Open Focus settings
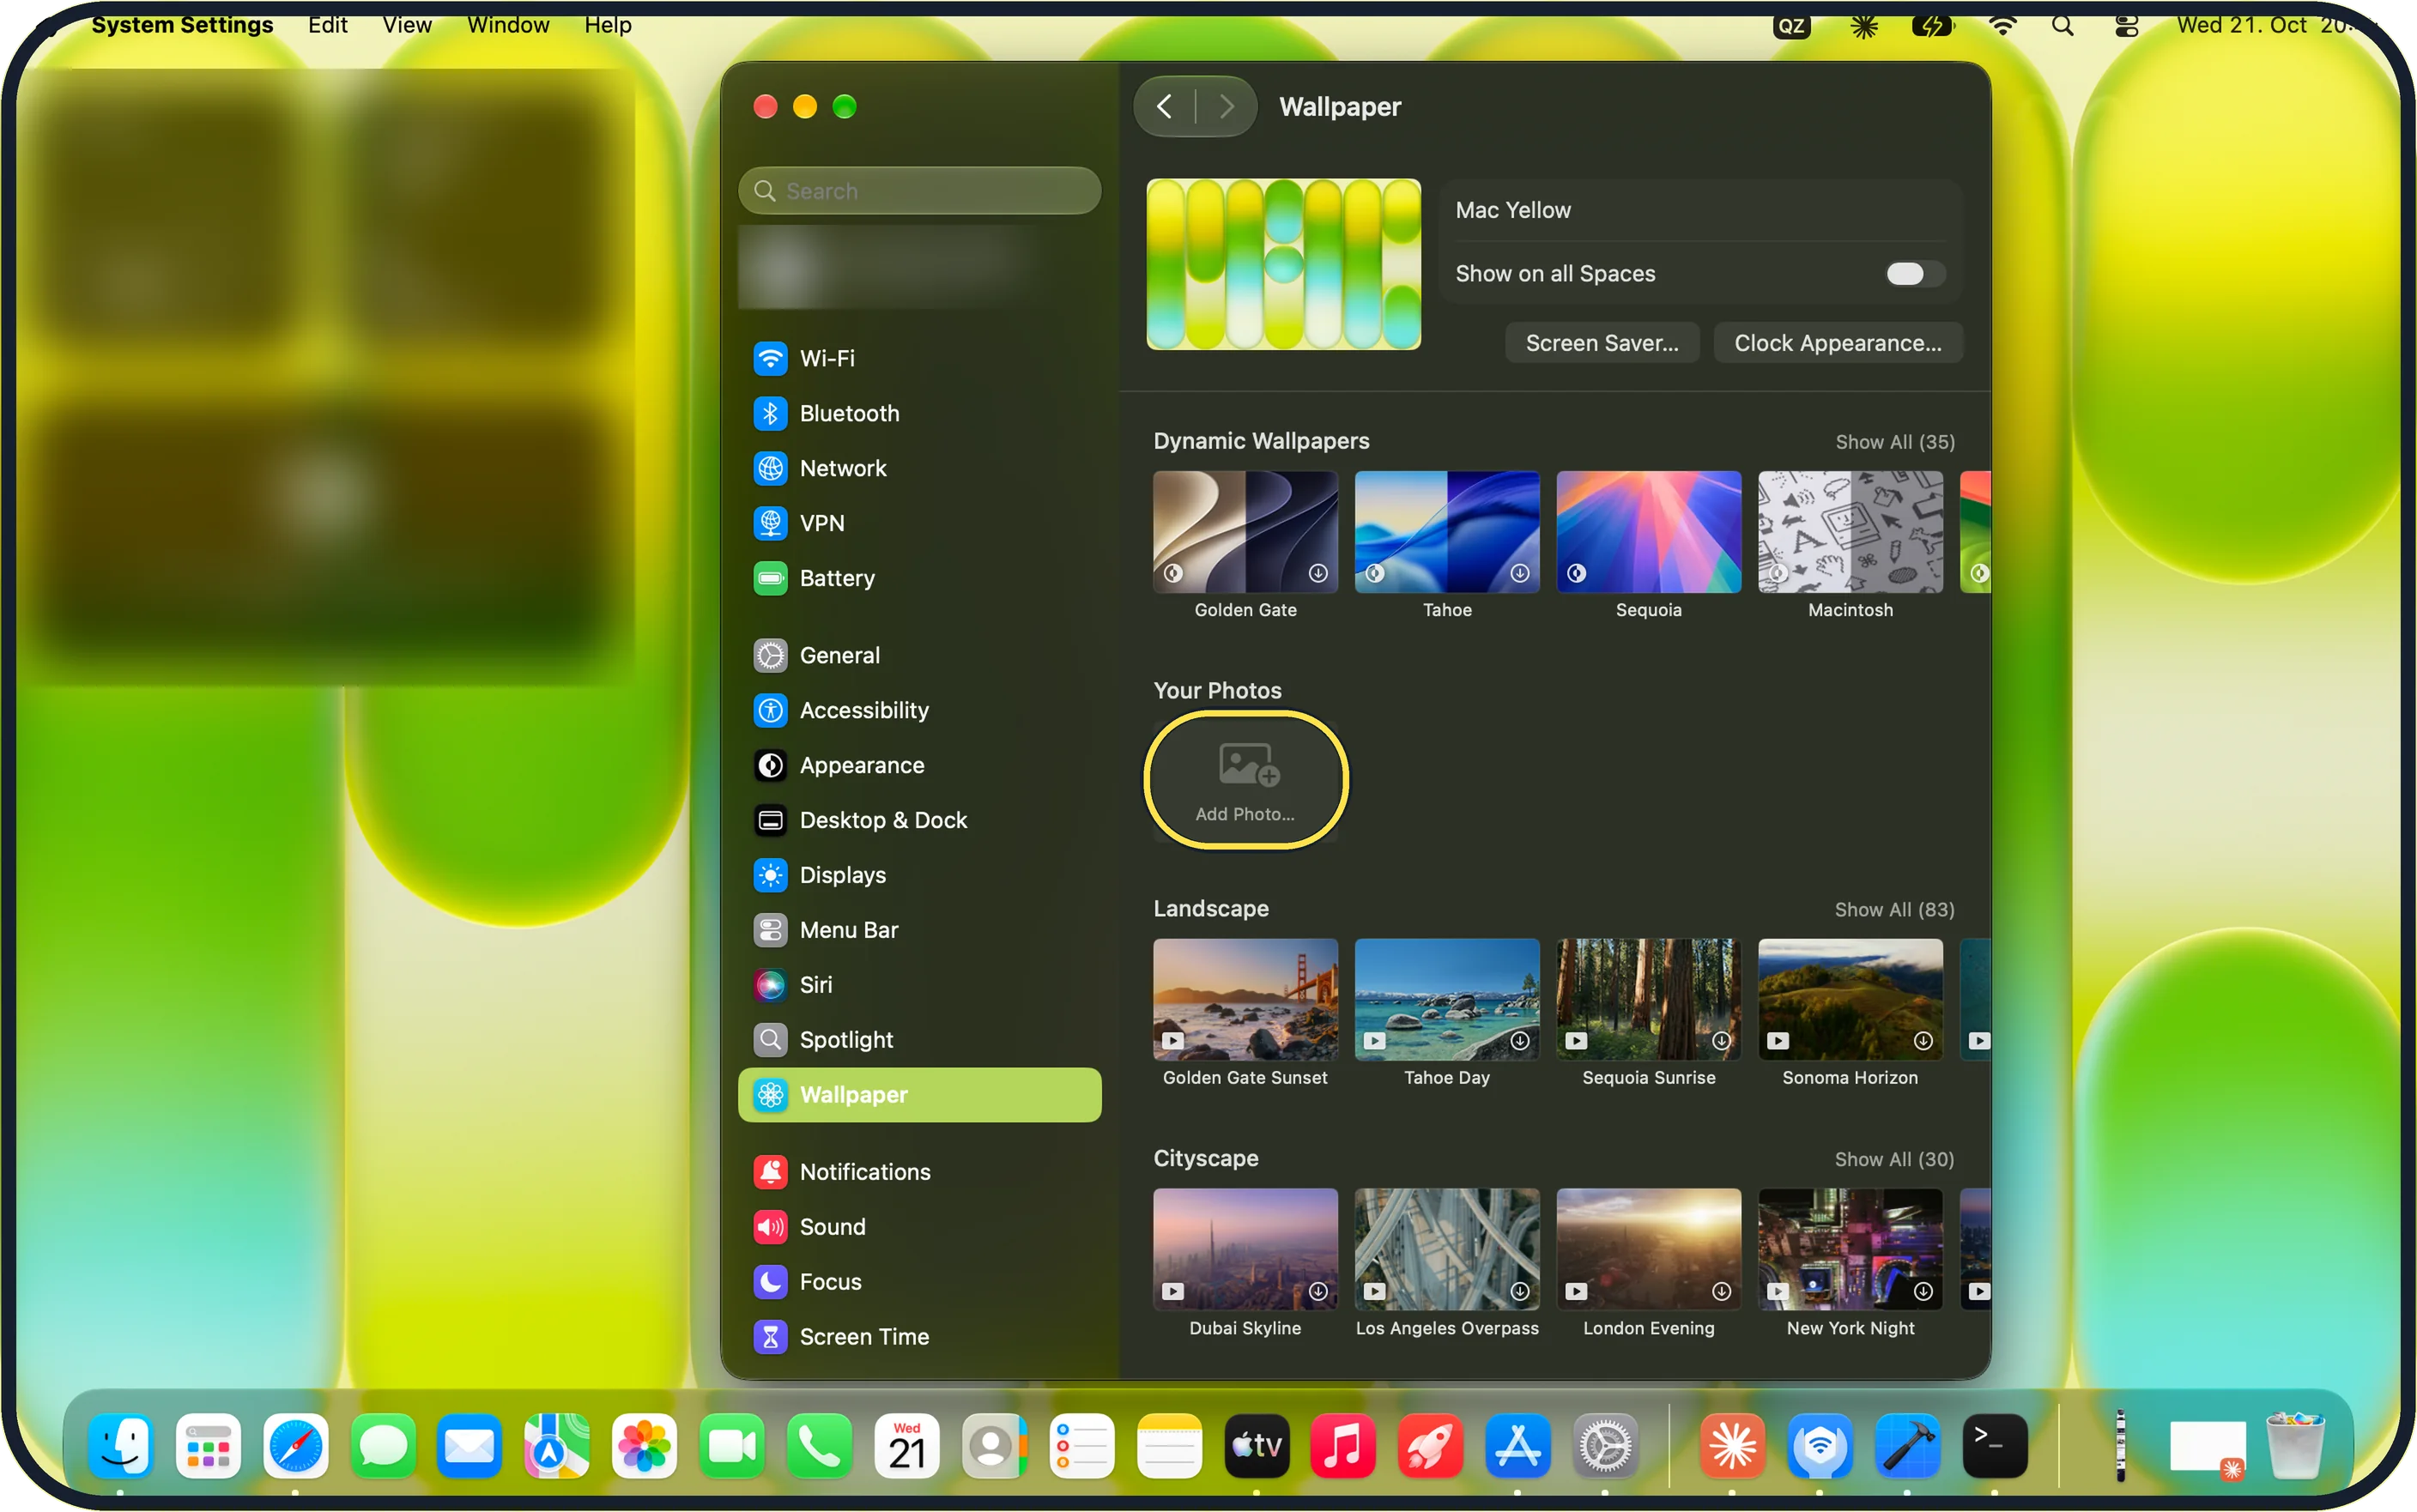The image size is (2417, 1512). 919,1282
